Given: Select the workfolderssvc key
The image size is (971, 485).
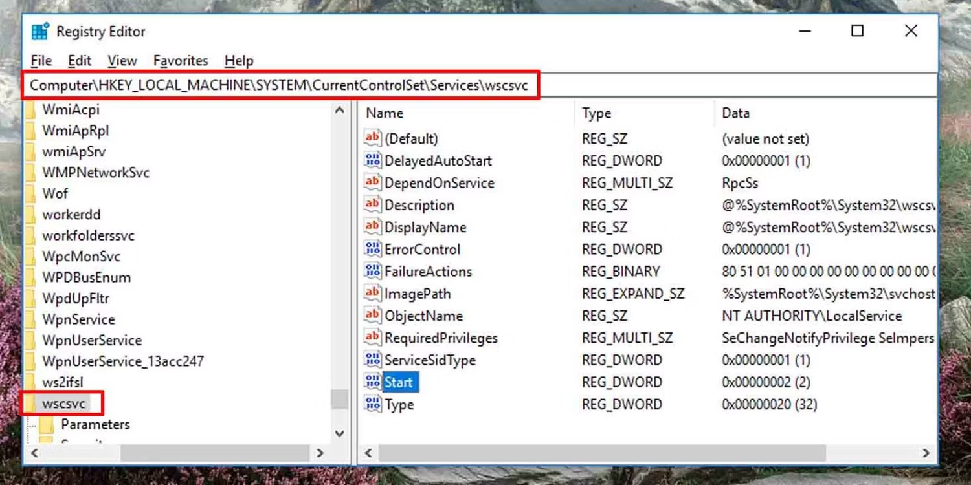Looking at the screenshot, I should click(89, 235).
